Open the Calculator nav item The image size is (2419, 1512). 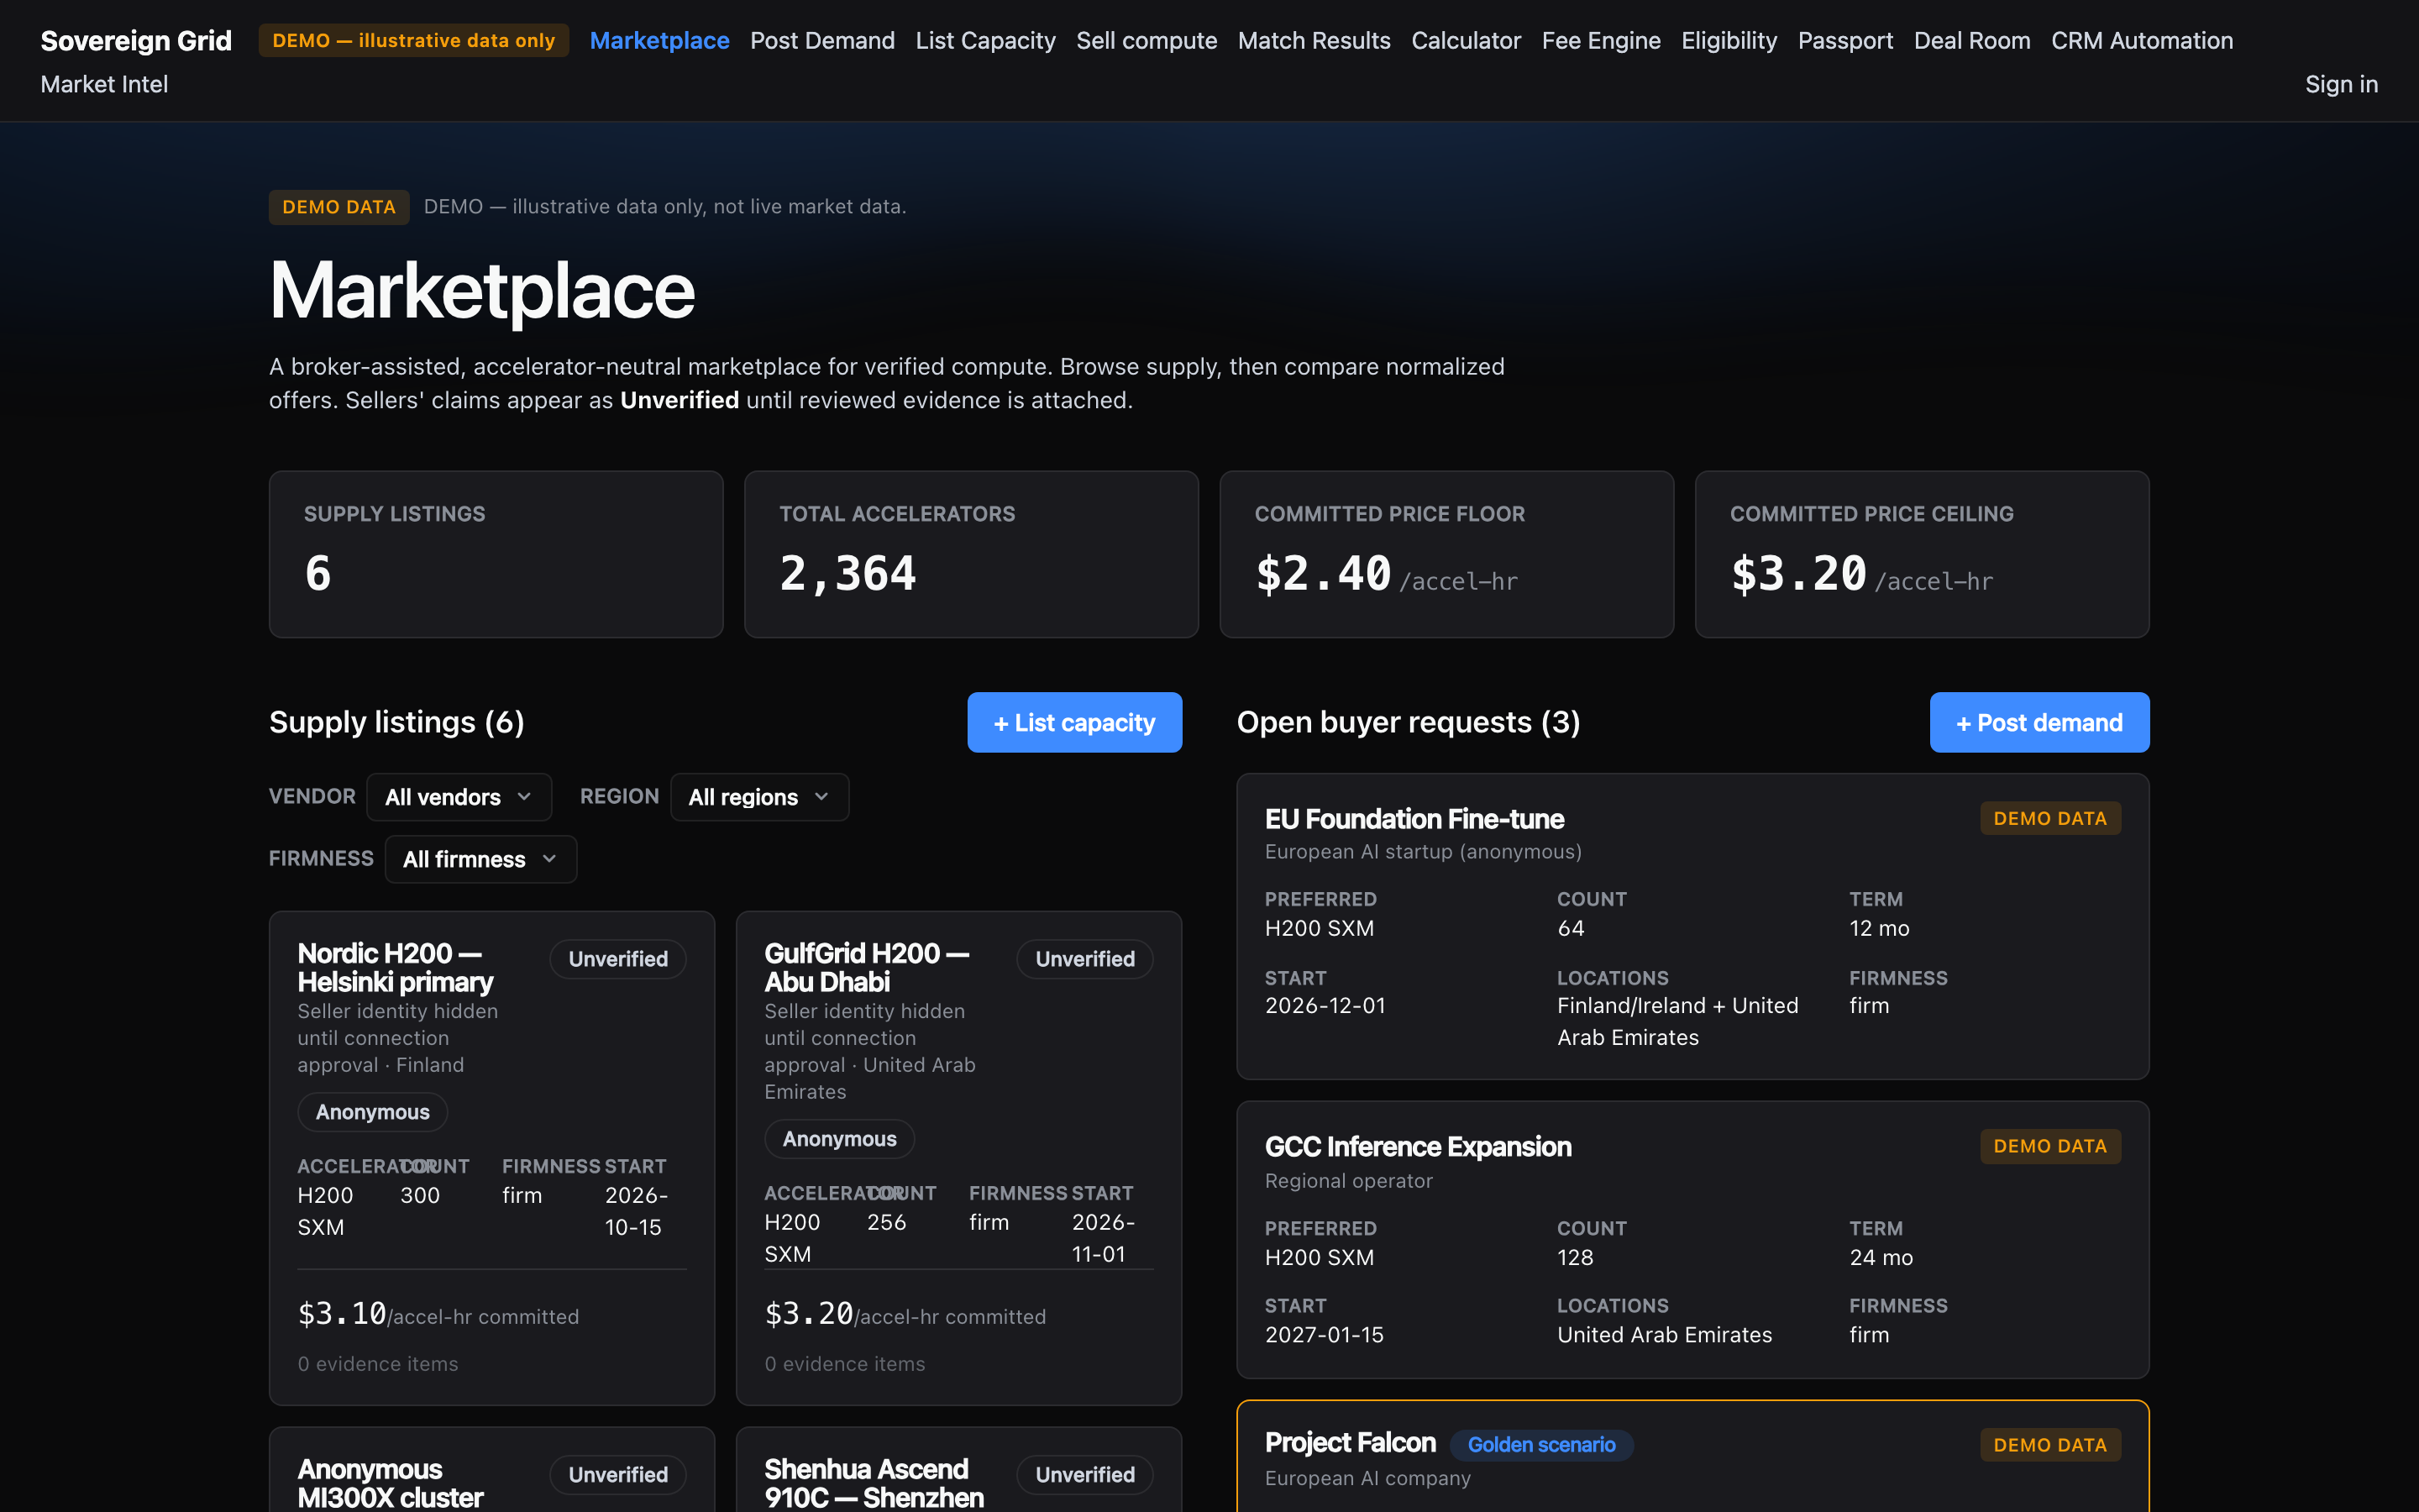point(1466,41)
